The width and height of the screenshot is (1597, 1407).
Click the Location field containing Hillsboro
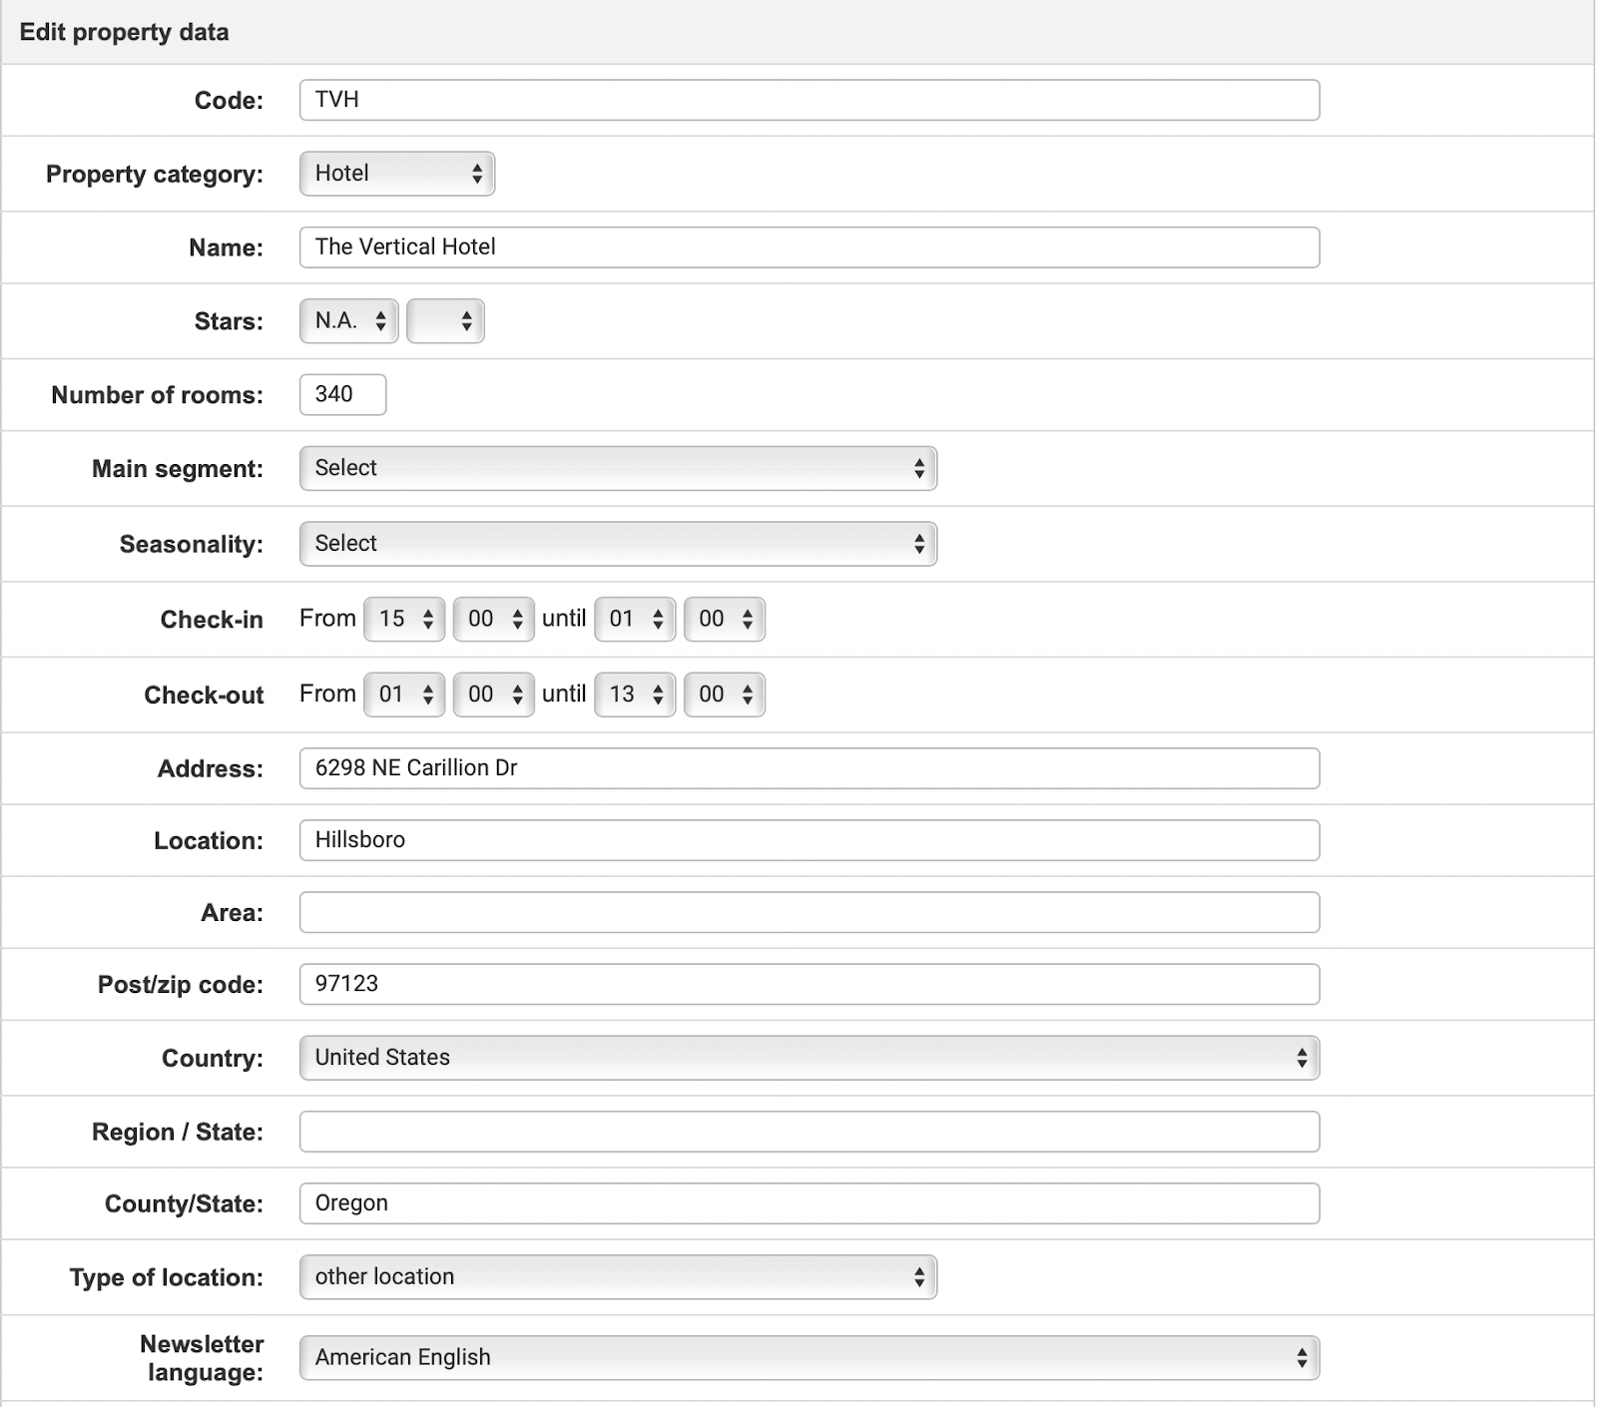[x=809, y=840]
